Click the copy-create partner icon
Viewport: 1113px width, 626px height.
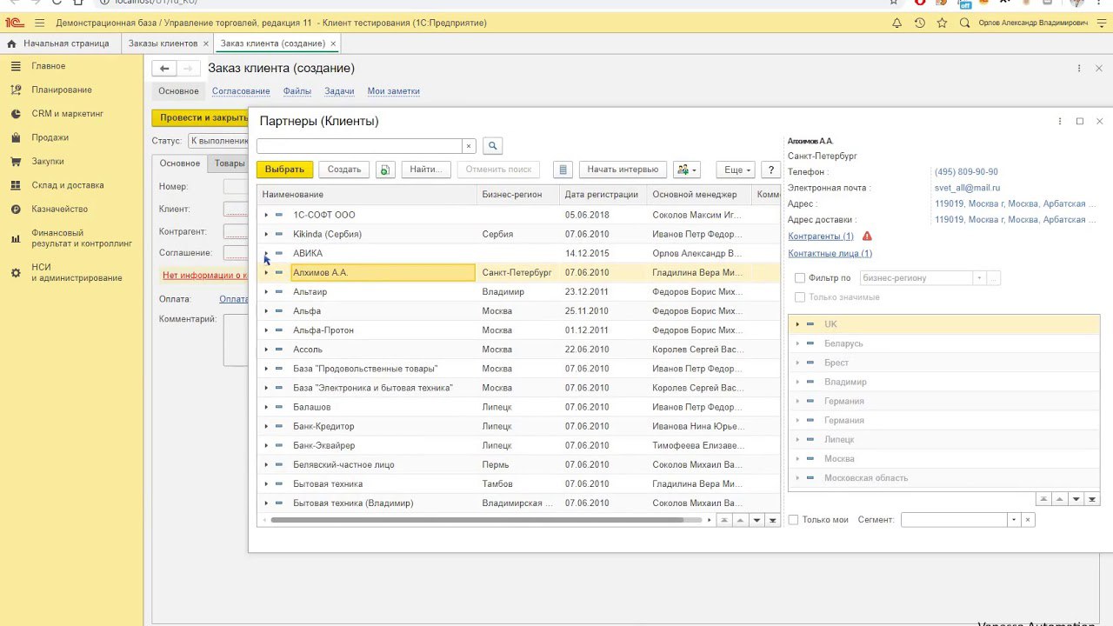point(385,170)
